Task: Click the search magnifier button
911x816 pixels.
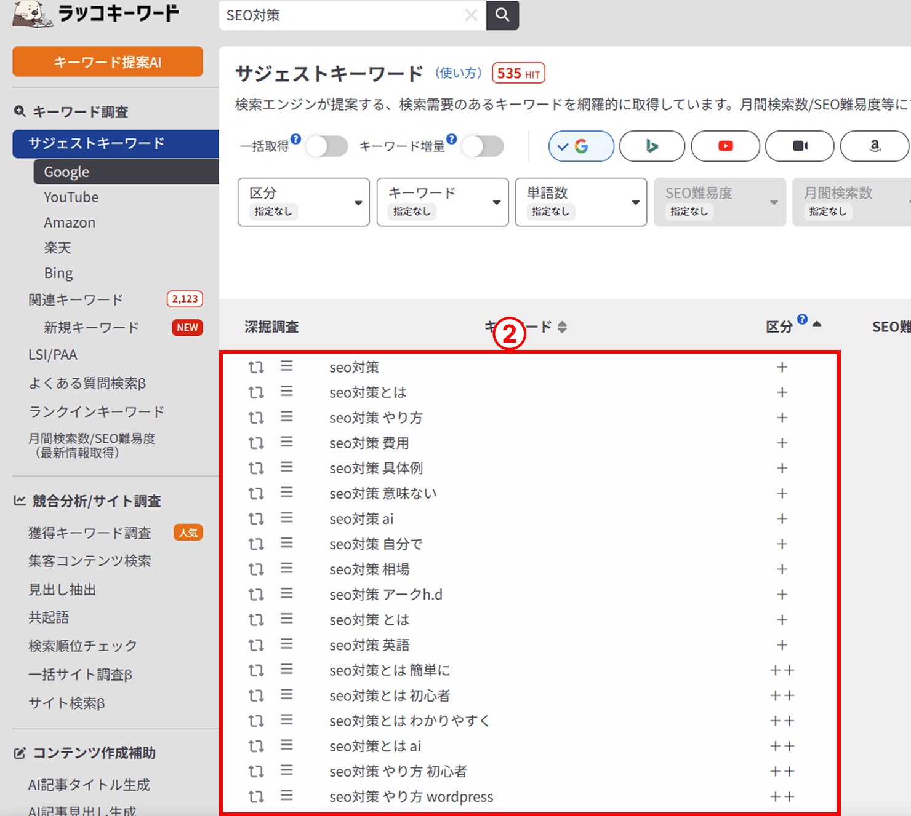Action: (502, 15)
